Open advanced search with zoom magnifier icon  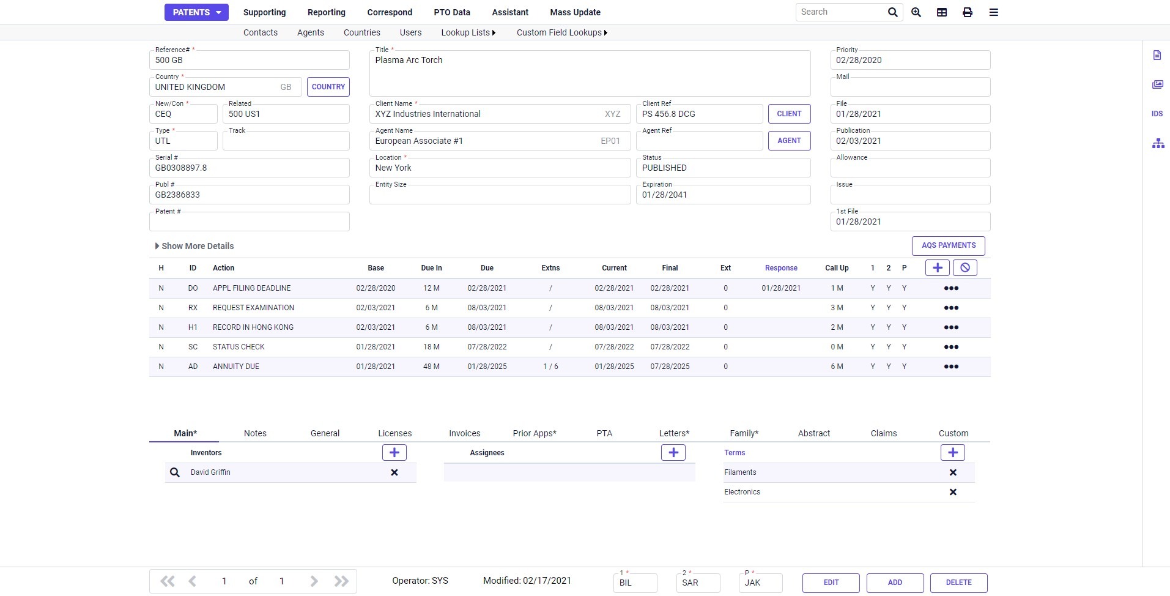click(916, 12)
